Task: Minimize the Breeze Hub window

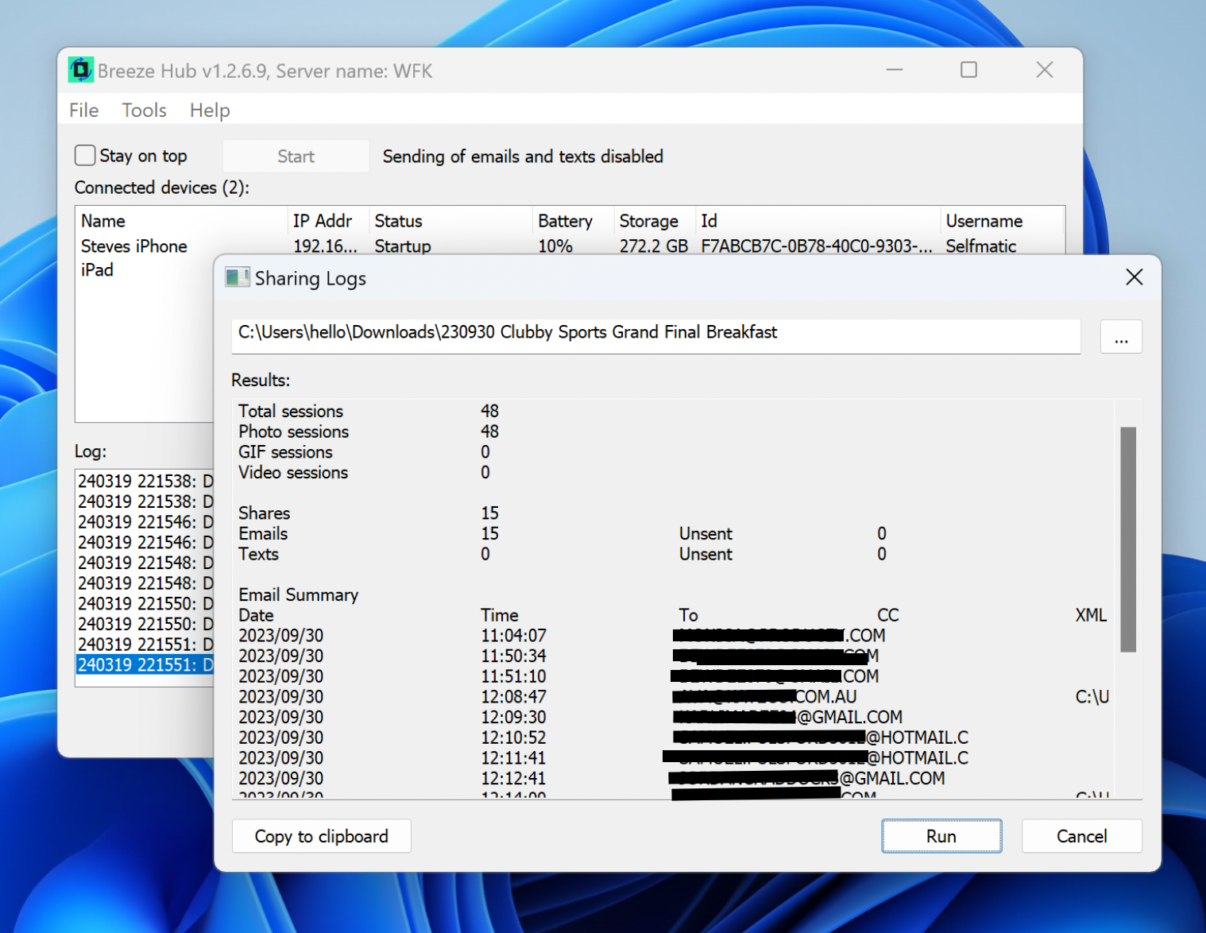Action: (895, 71)
